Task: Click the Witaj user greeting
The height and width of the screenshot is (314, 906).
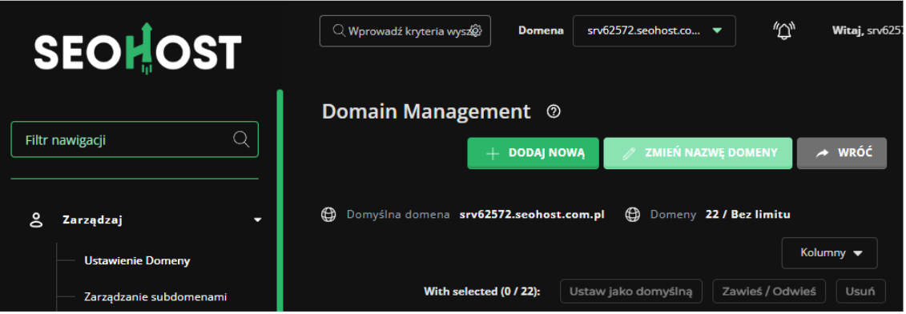Action: point(867,30)
